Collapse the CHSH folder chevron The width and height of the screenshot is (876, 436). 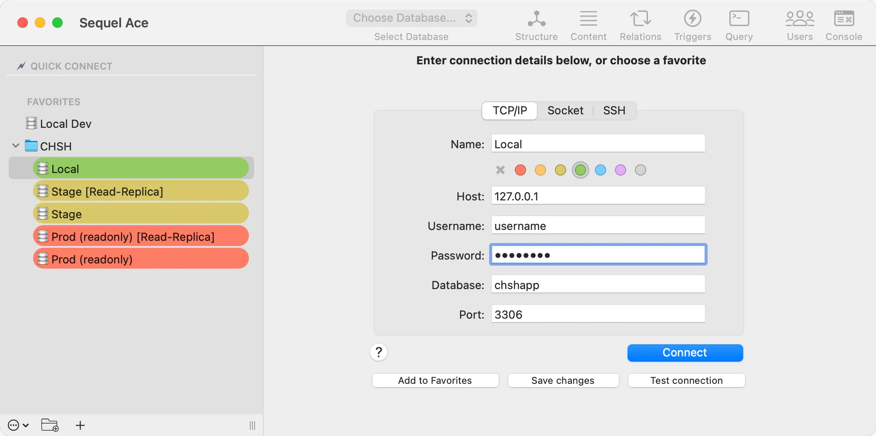(16, 146)
